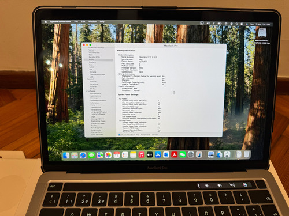Screen dimensions: 289x216
Task: Select Legacy Software in the sidebar
Action: click(98, 114)
